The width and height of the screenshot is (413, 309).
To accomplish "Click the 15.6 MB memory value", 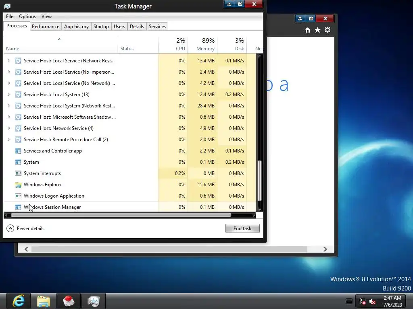I will [206, 185].
